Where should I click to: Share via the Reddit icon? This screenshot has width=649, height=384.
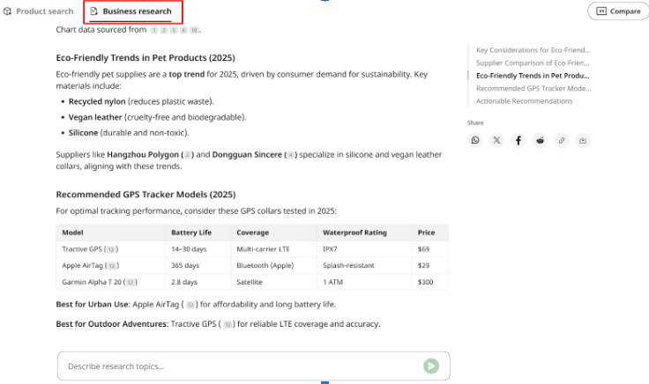[540, 141]
